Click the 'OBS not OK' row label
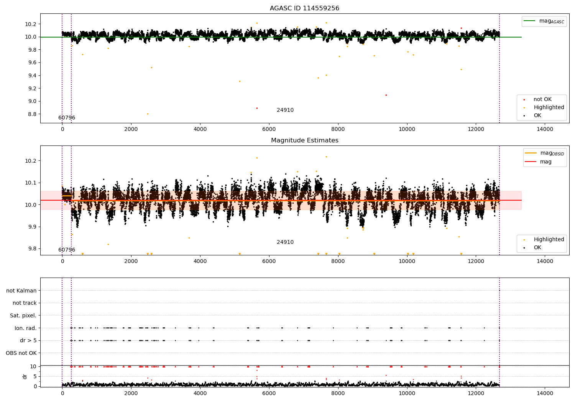 point(21,353)
